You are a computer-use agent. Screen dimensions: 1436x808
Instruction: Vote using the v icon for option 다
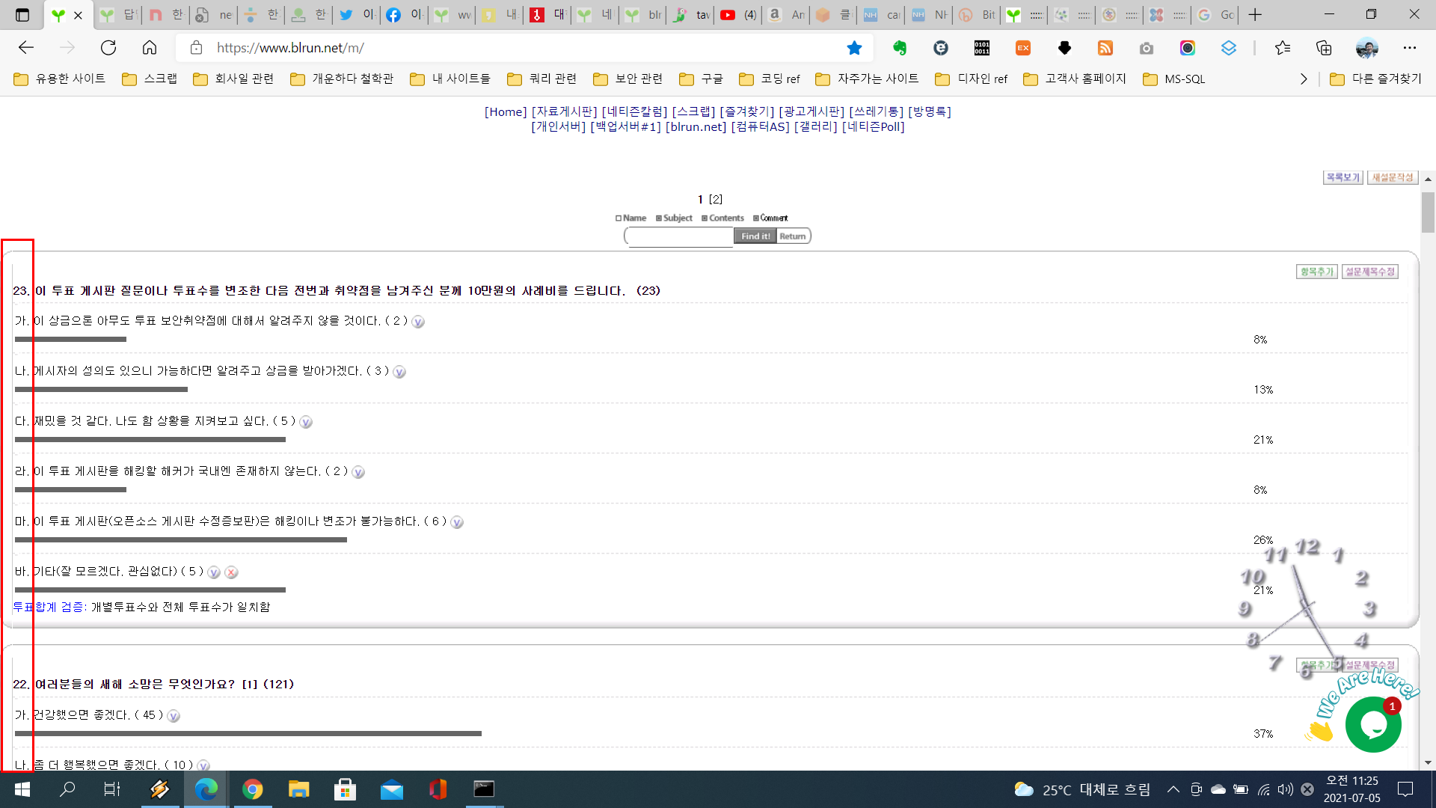coord(306,422)
